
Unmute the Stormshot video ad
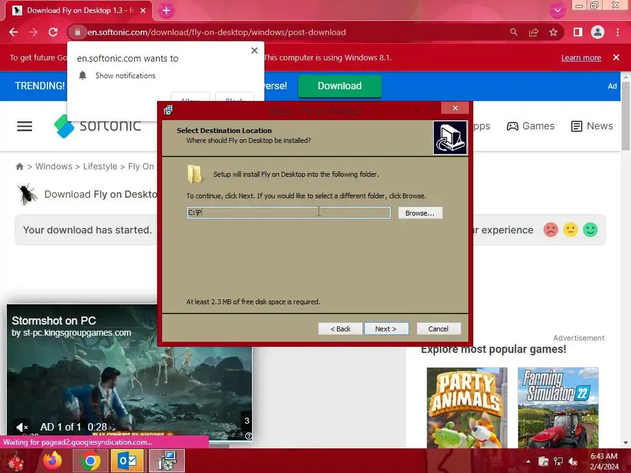point(22,427)
